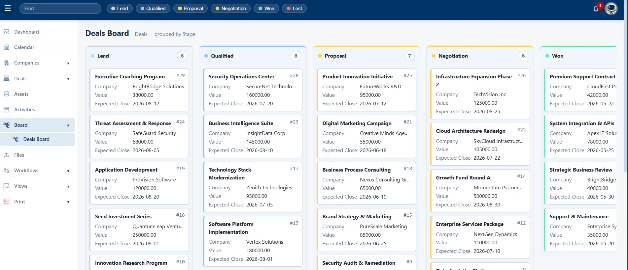Viewport: 628px width, 270px height.
Task: Open the Growth Fund Round A deal
Action: coord(480,191)
